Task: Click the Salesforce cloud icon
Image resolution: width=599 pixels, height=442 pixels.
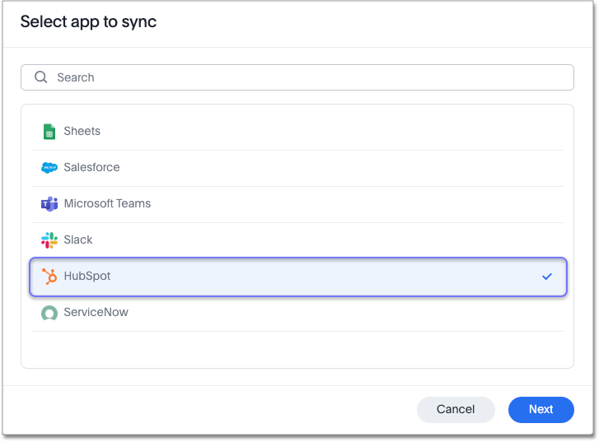Action: click(x=49, y=168)
